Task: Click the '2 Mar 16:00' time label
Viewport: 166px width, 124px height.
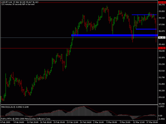Action: point(99,122)
